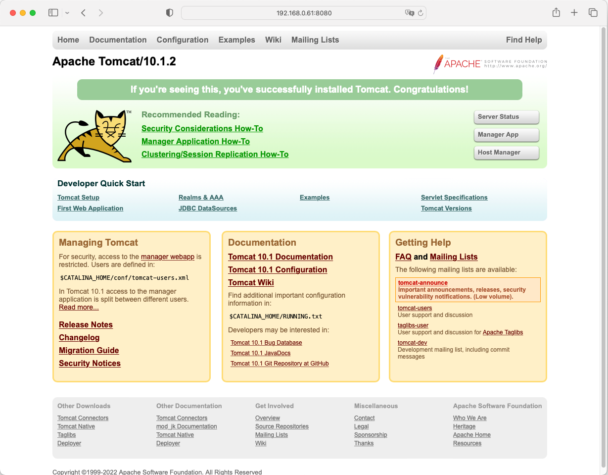608x475 pixels.
Task: Add a new tab with plus icon
Action: point(574,13)
